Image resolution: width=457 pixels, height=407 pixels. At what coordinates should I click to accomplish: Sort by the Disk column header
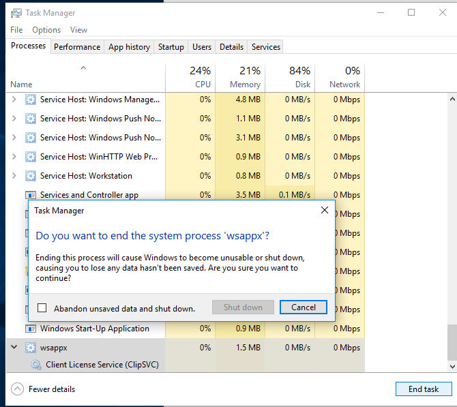(x=290, y=78)
